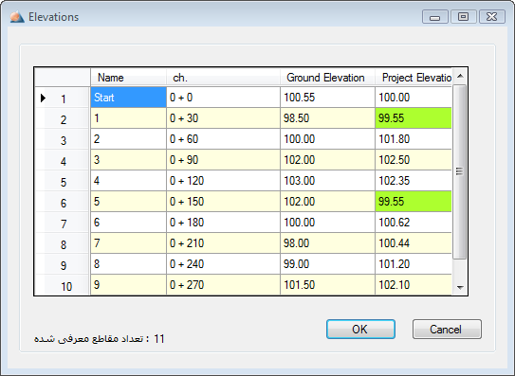Select row header number 7
This screenshot has height=376, width=515.
[x=63, y=223]
